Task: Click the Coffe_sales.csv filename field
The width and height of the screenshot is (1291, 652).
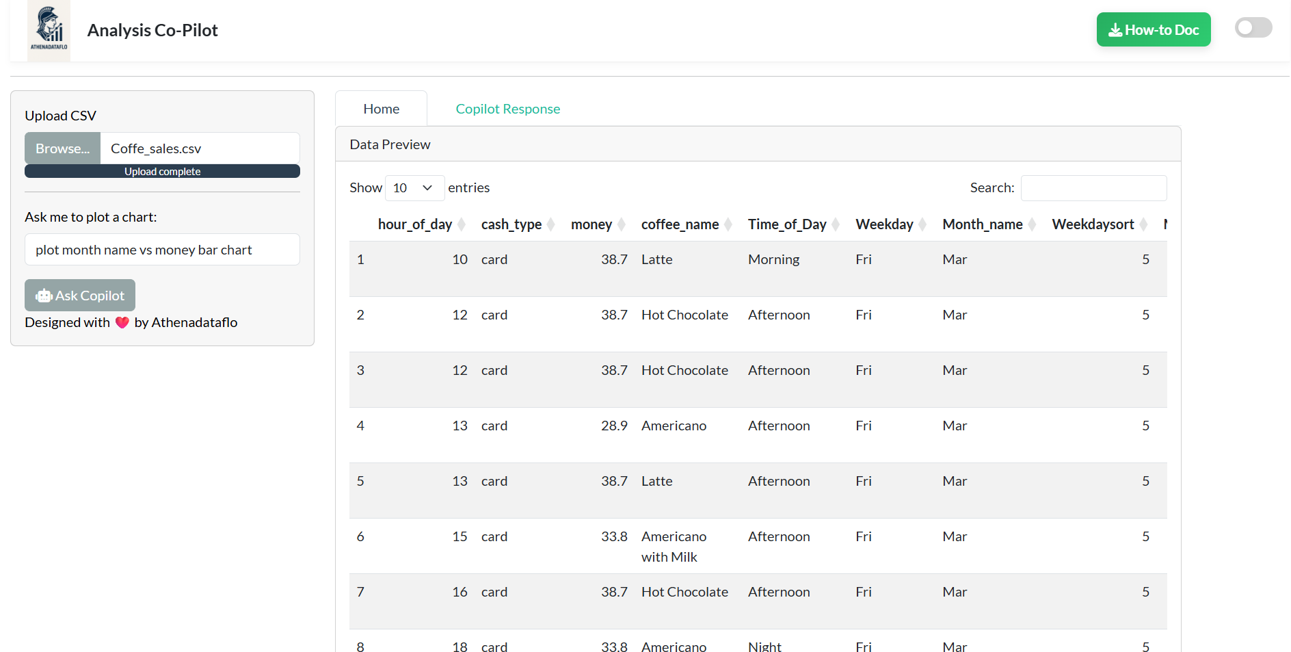Action: (x=200, y=148)
